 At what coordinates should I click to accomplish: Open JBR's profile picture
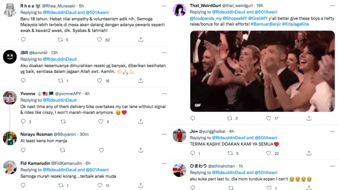[x=10, y=57]
